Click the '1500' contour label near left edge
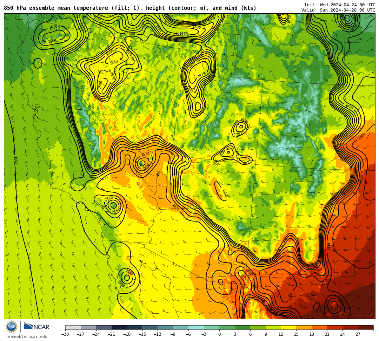Screen dimensions: 379x341 15,161
